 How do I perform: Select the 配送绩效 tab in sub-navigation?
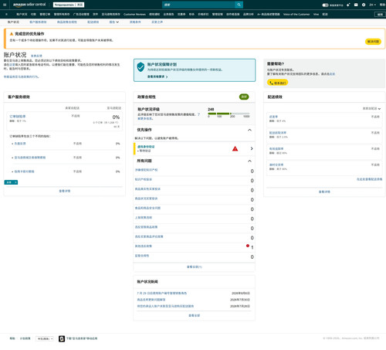pyautogui.click(x=93, y=22)
